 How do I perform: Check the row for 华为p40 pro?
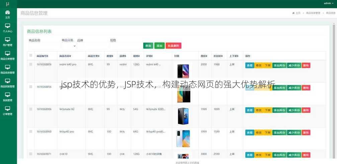coord(31,131)
